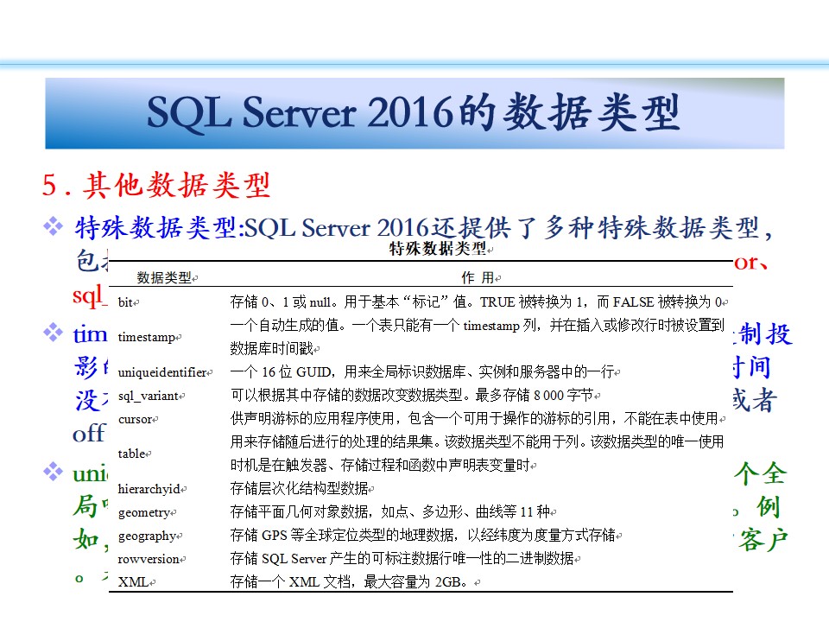
Task: Click the slide title 'SQL Server 2016的数据类型'
Action: tap(413, 112)
